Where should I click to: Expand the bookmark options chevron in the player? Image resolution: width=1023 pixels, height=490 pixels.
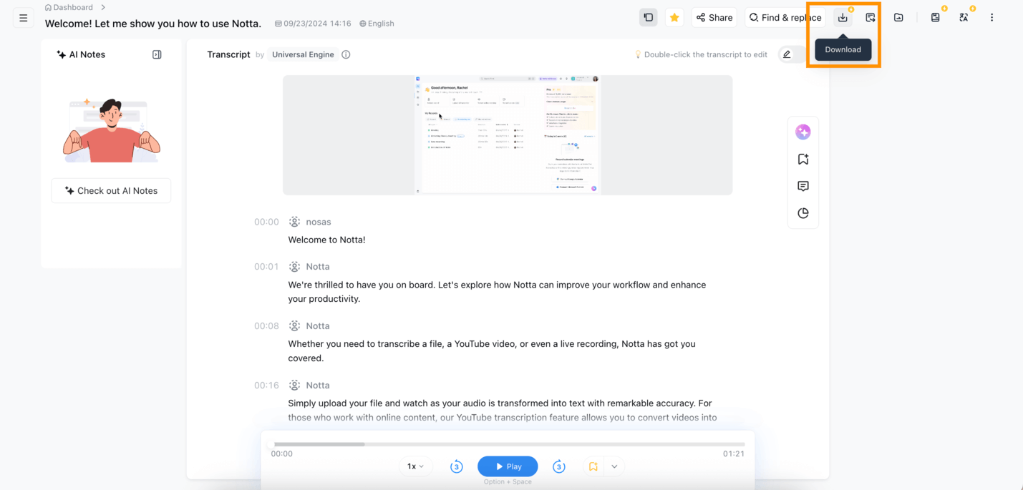click(614, 467)
